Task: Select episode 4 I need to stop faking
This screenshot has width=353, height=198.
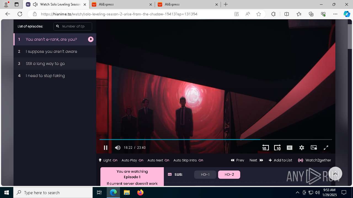Action: tap(55, 76)
